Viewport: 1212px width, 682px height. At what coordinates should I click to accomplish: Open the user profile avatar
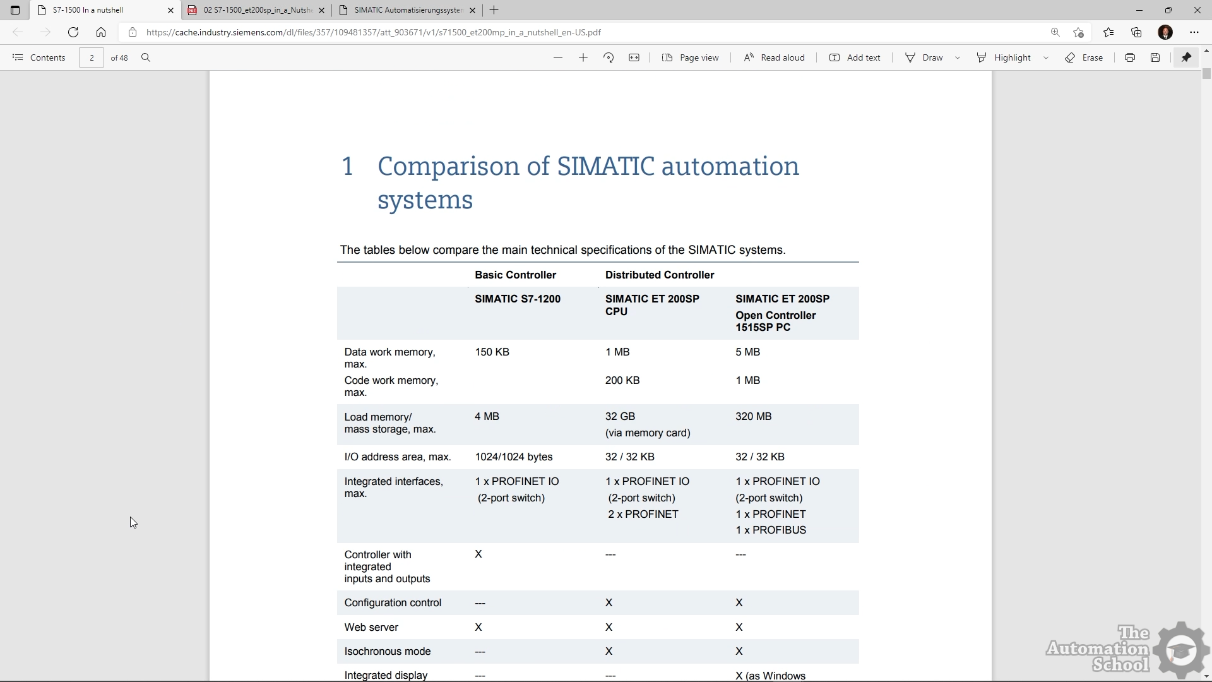point(1165,32)
